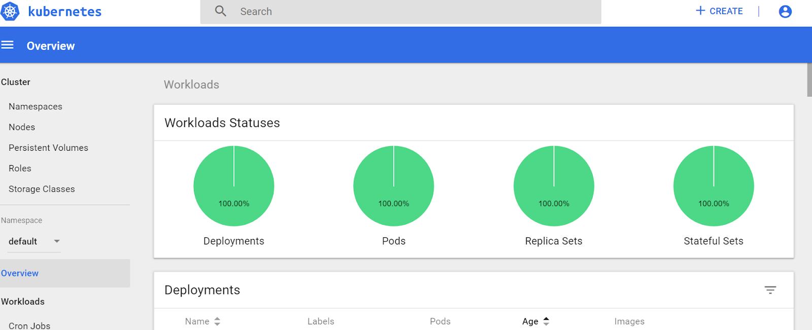Open Roles in the sidebar
Screen dimensions: 812x330
pyautogui.click(x=20, y=169)
